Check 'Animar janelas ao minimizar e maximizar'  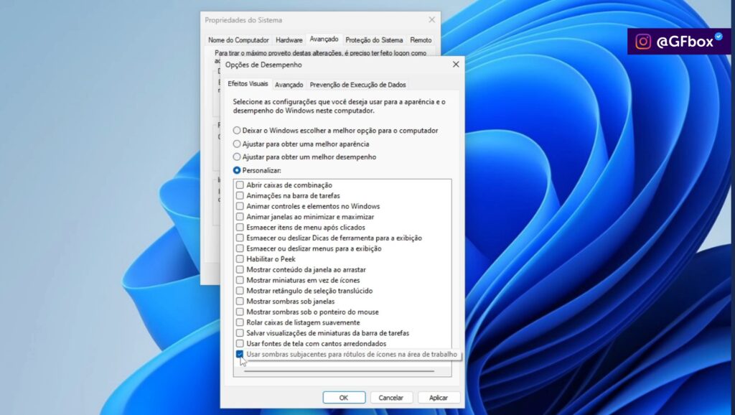click(240, 217)
